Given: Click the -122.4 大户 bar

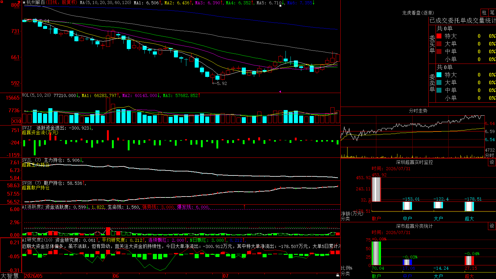Looking at the screenshot, I should click(x=438, y=205).
